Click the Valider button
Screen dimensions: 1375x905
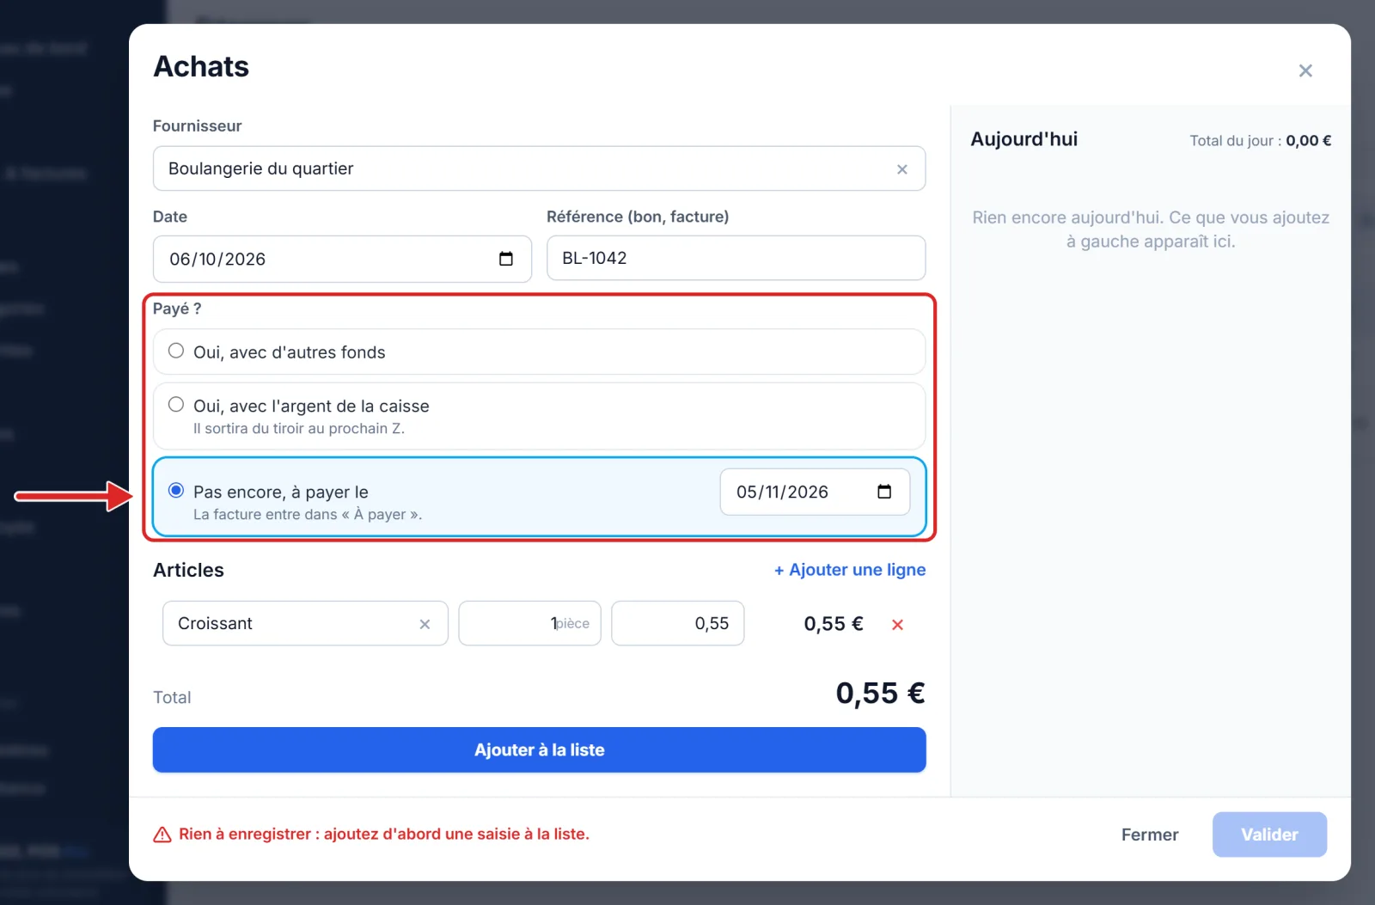(1269, 835)
